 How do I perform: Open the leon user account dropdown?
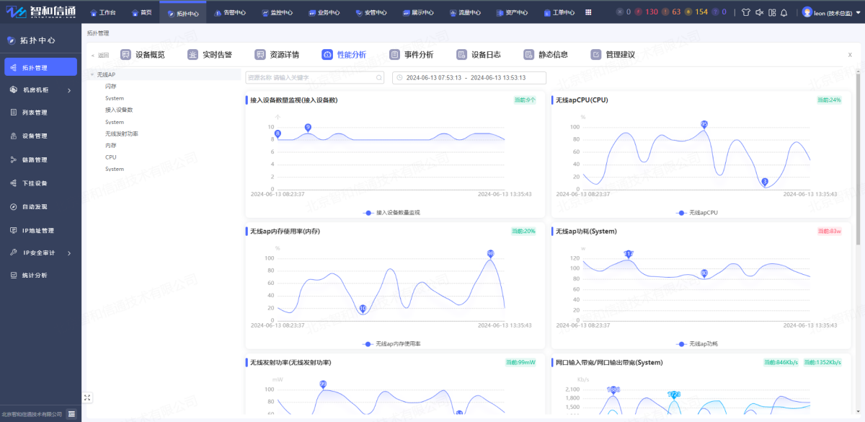tap(833, 12)
